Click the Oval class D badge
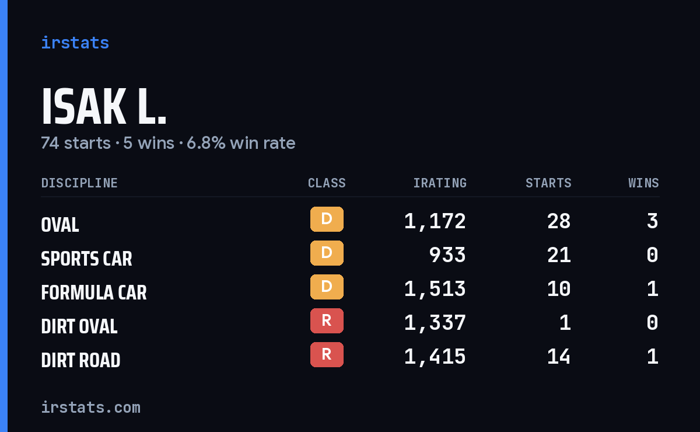Screen dimensions: 700x432 click(327, 220)
